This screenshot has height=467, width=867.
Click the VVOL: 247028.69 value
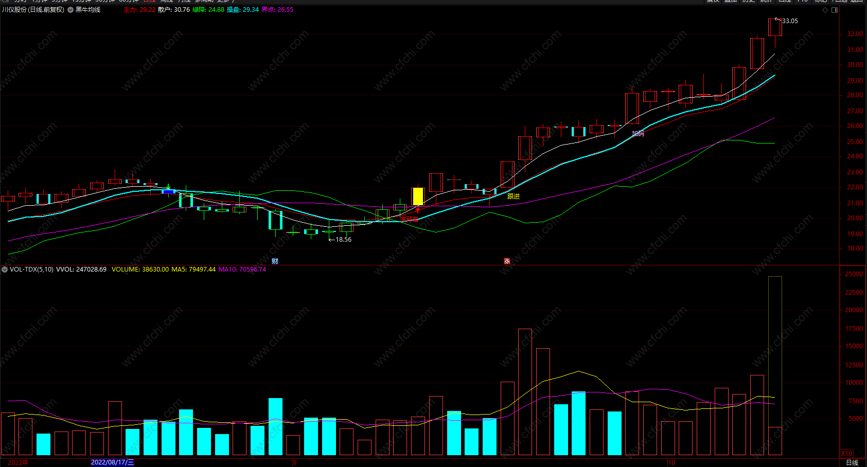point(81,269)
